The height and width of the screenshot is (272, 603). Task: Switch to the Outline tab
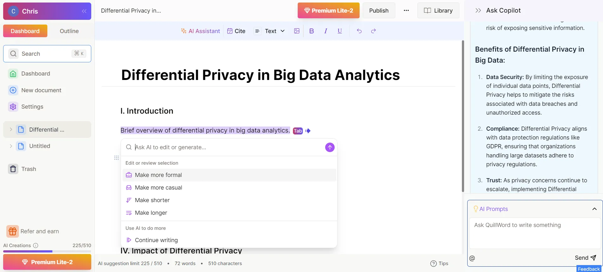69,31
